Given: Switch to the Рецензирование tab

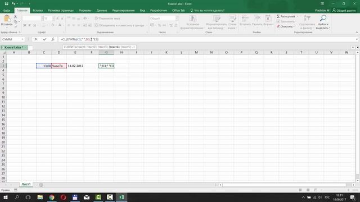Looking at the screenshot, I should [x=123, y=11].
